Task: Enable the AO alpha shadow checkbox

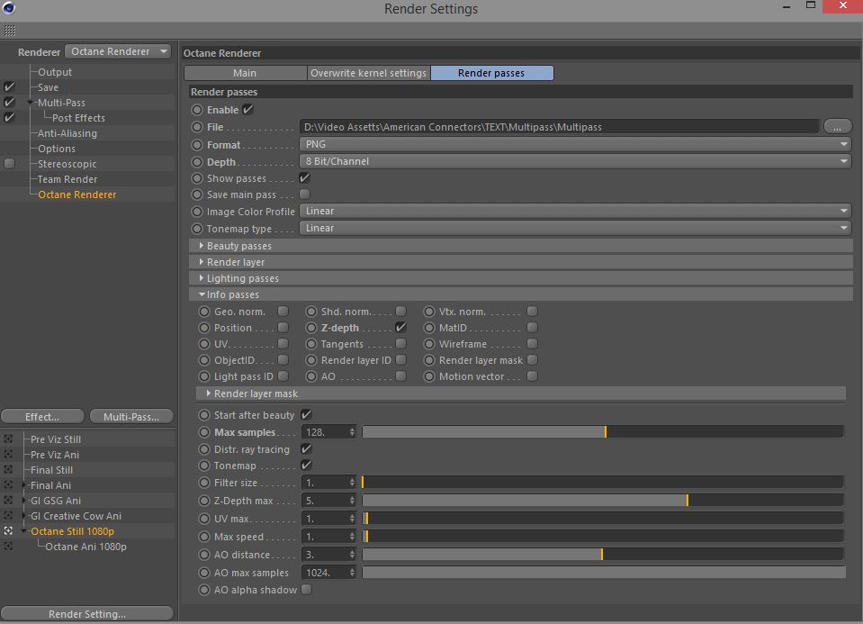Action: pos(307,589)
